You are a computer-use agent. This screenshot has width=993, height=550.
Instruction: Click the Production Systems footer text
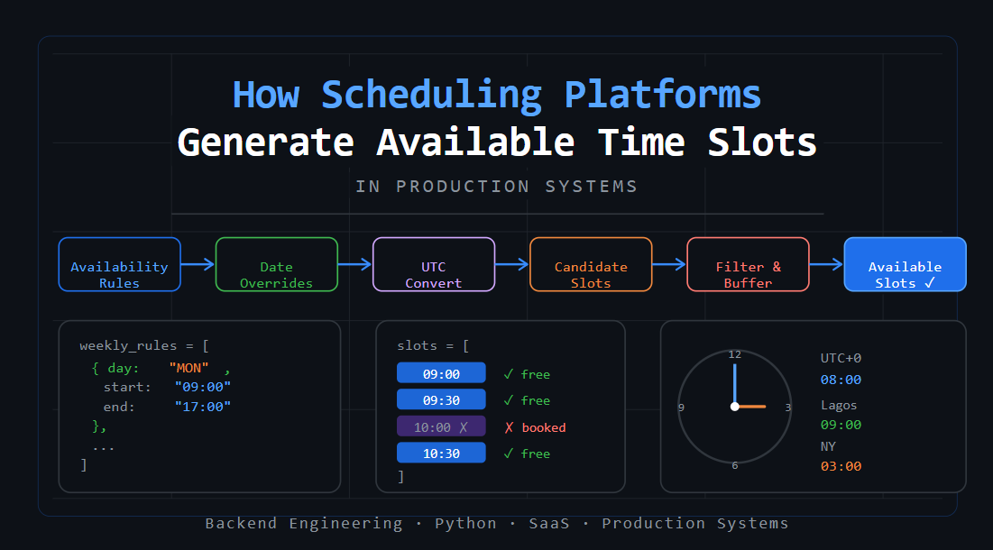(695, 524)
